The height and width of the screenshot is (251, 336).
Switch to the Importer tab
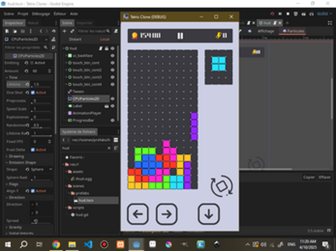tap(84, 23)
